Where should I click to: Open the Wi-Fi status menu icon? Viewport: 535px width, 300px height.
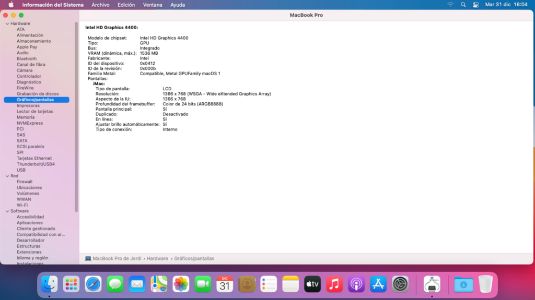(x=450, y=5)
